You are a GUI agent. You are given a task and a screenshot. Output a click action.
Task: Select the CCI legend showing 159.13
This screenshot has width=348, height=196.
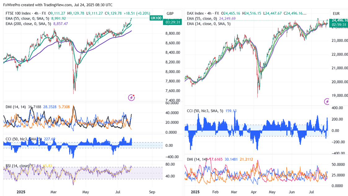[x=212, y=111]
